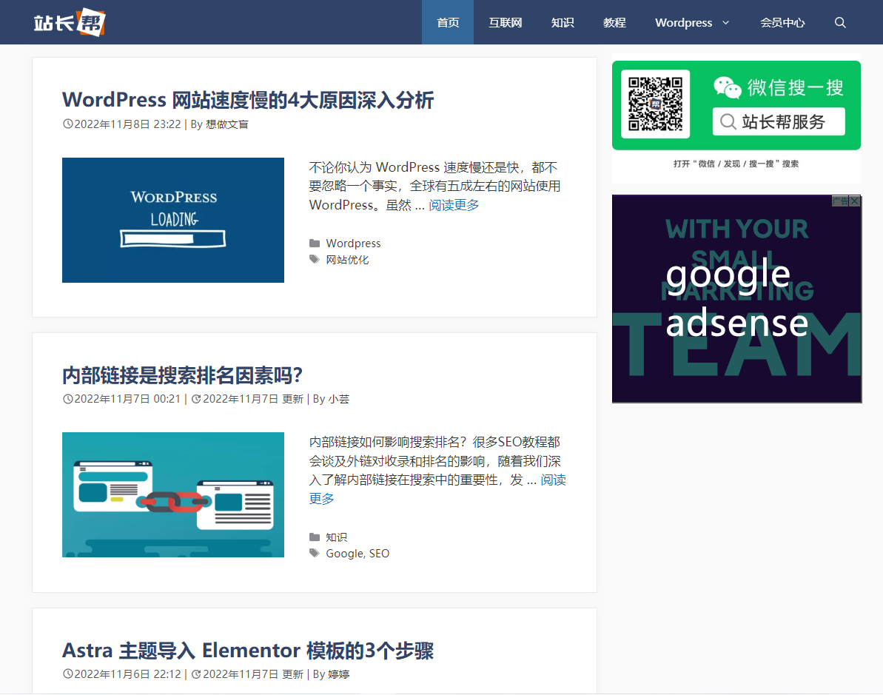
Task: Click the chain-link browser windows thumbnail
Action: (173, 495)
